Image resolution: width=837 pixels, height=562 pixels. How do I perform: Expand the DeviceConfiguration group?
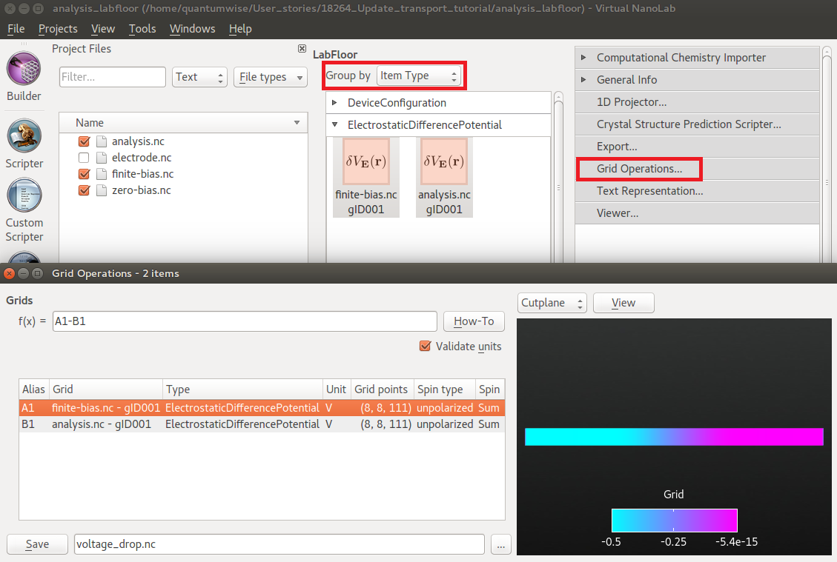pos(334,102)
